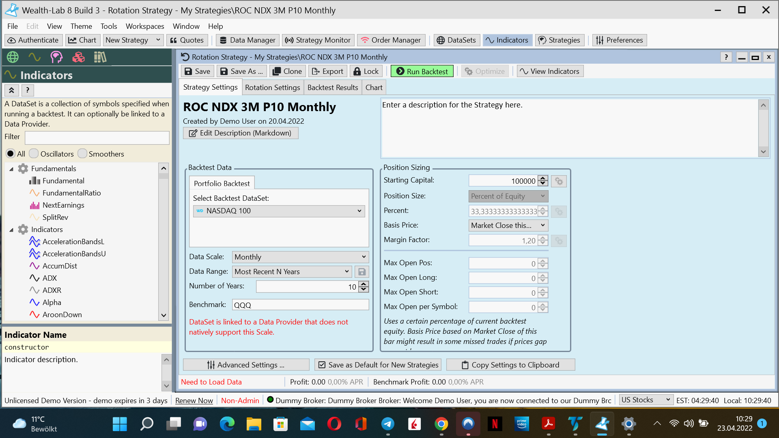Click the save data range disk icon
Image resolution: width=779 pixels, height=438 pixels.
[x=362, y=272]
